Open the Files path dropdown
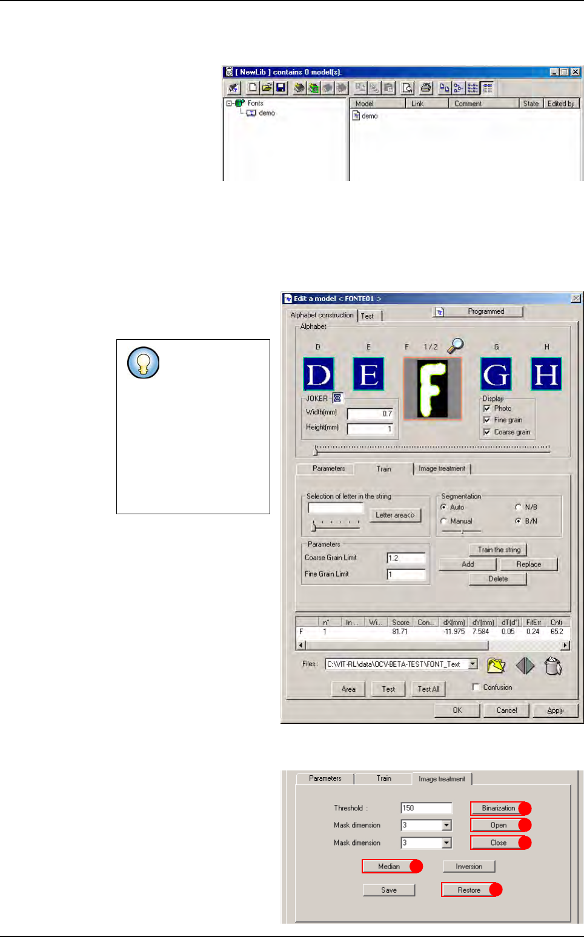Image resolution: width=584 pixels, height=937 pixels. click(473, 664)
